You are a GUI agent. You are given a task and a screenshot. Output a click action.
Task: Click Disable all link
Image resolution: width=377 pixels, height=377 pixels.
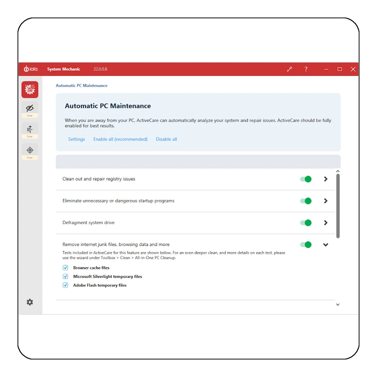(x=167, y=139)
